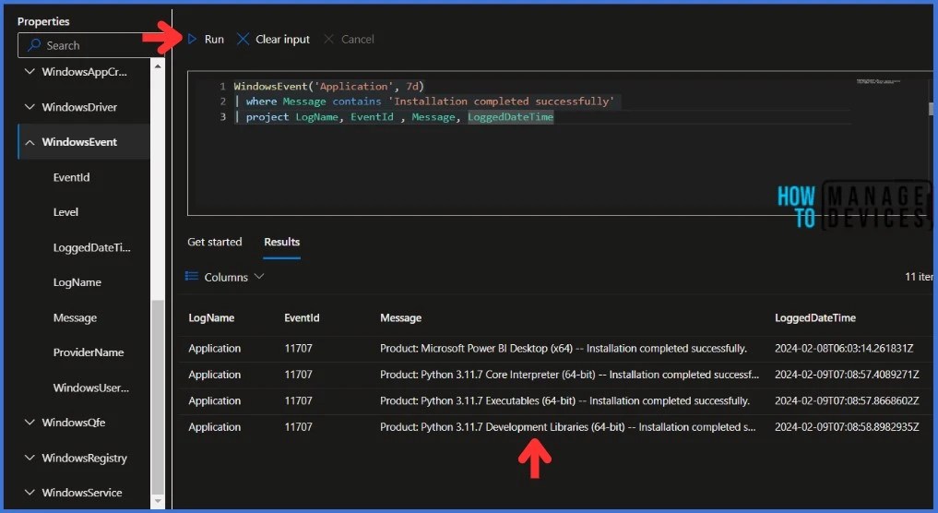Image resolution: width=938 pixels, height=513 pixels.
Task: Select the LoggedDateTi... property
Action: pos(91,247)
